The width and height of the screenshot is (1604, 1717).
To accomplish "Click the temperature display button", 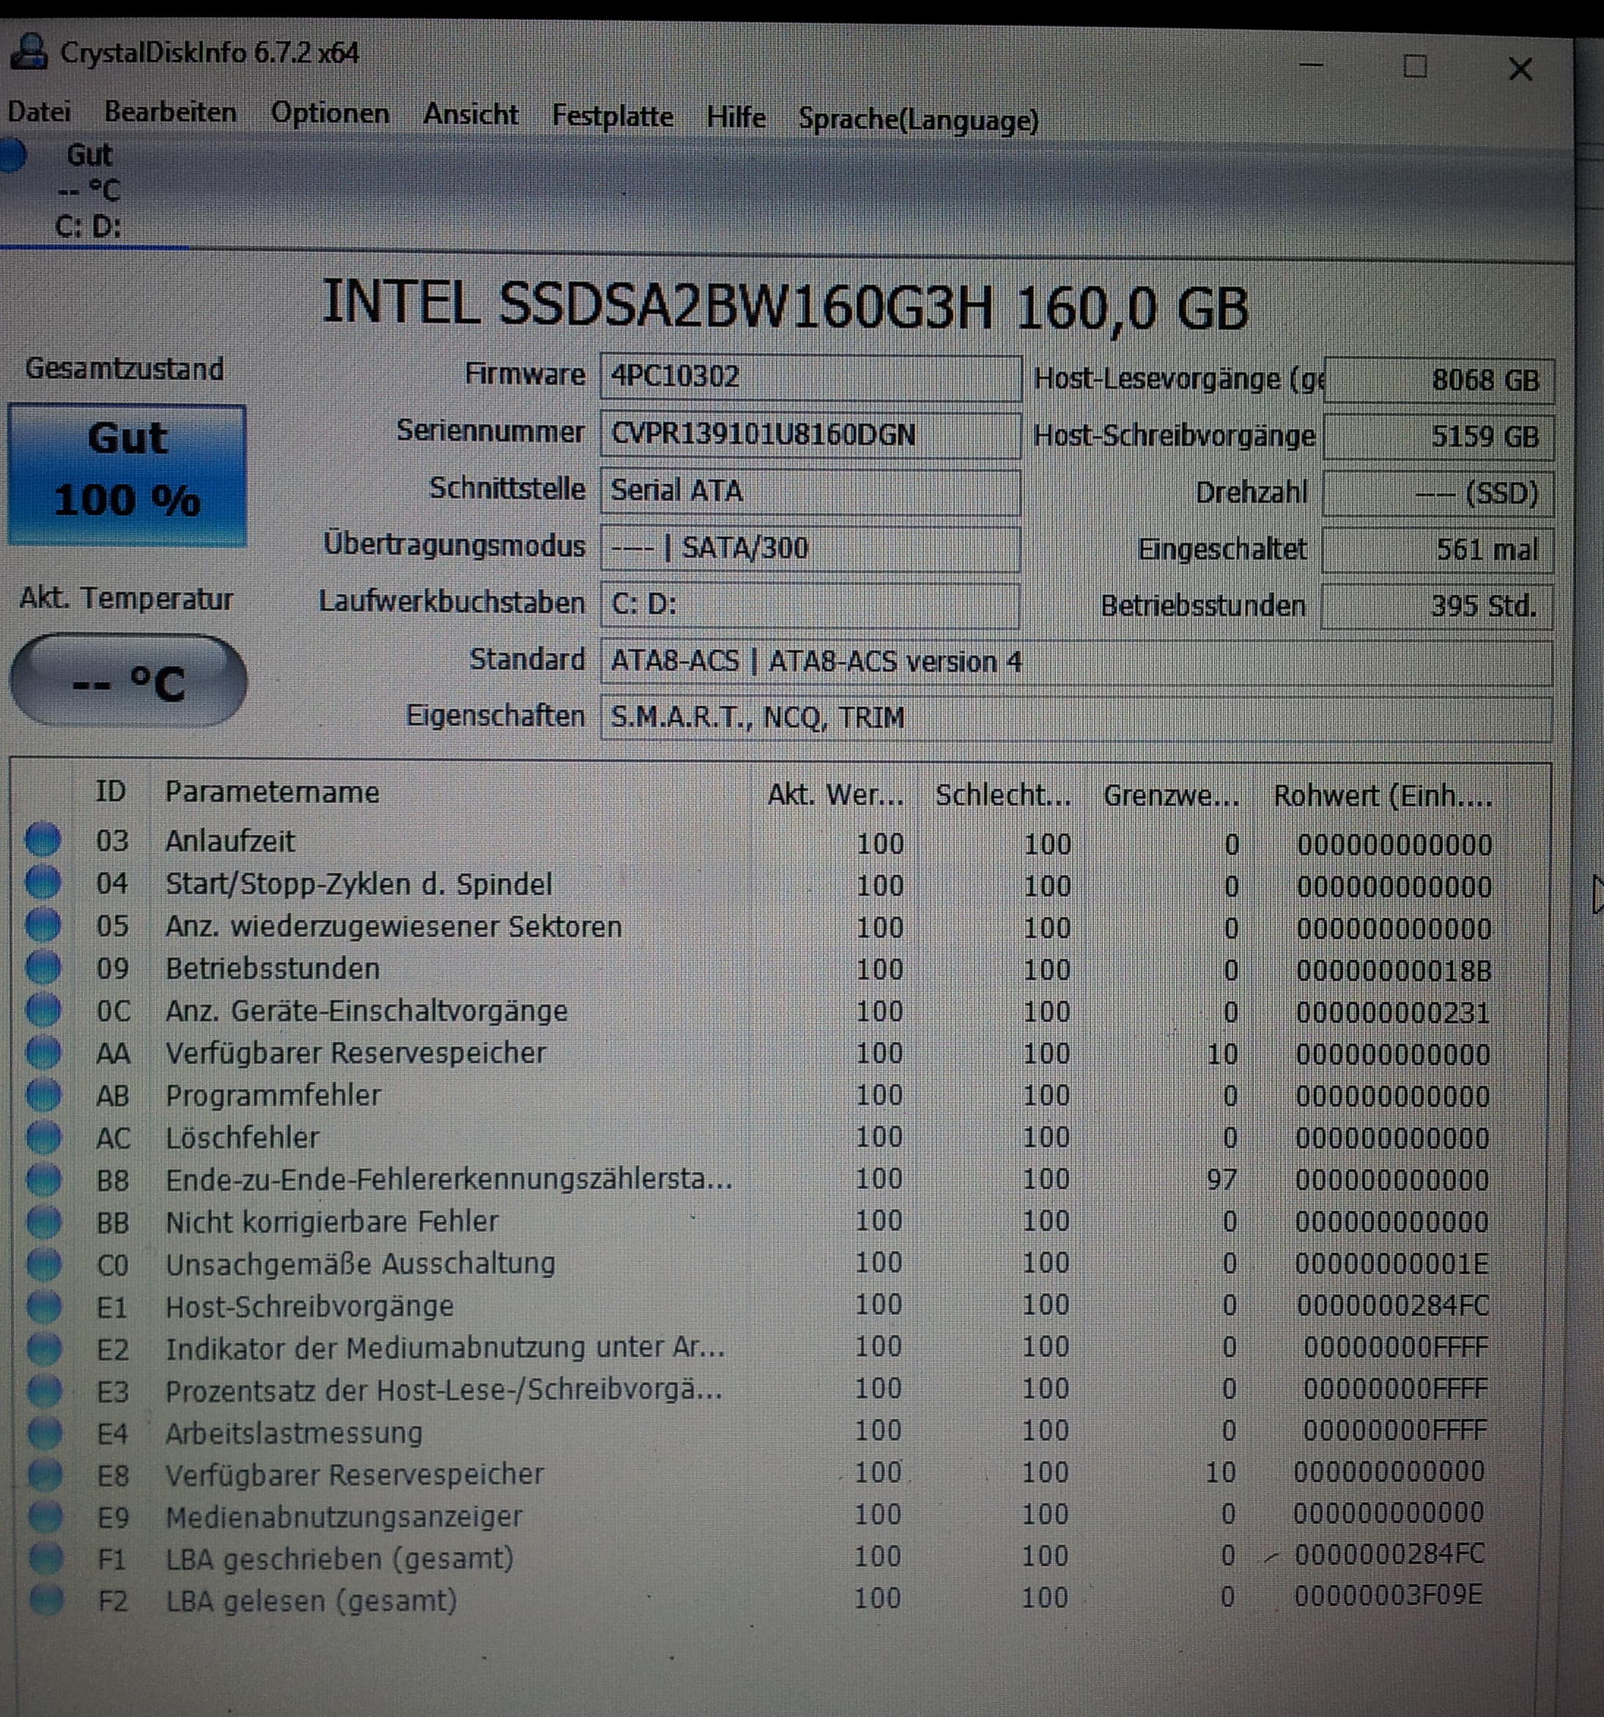I will tap(128, 681).
